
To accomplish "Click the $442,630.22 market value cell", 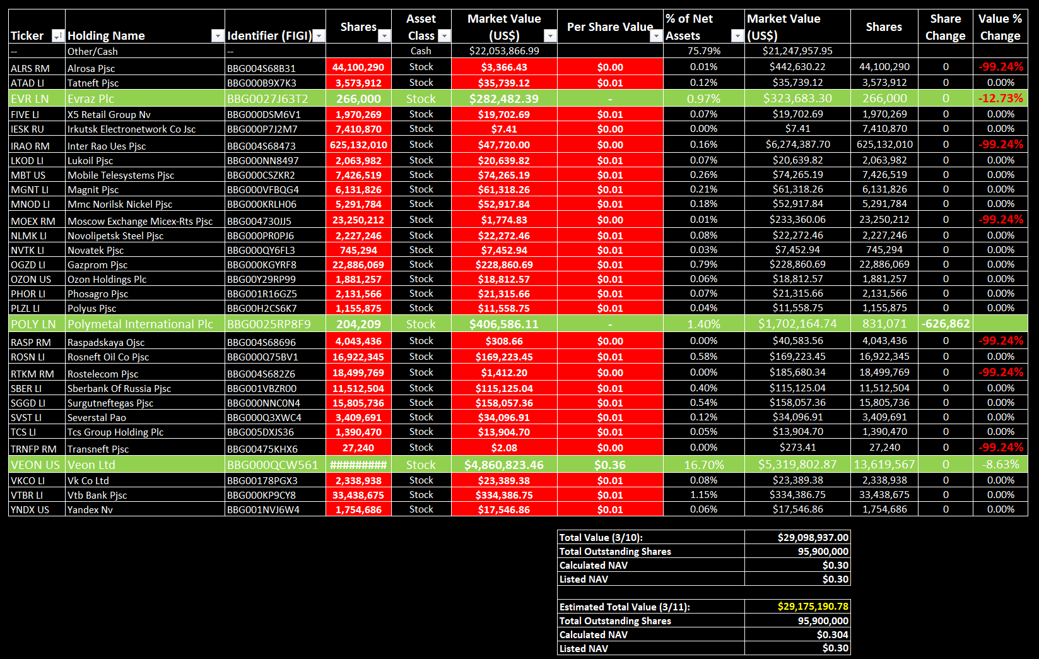I will click(x=797, y=67).
